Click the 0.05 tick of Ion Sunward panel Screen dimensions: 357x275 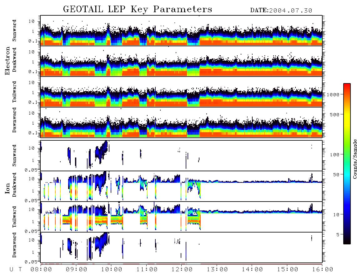point(31,170)
